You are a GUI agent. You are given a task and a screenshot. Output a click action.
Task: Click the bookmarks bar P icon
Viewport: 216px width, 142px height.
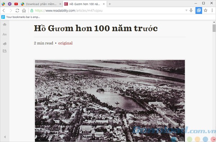(3, 17)
